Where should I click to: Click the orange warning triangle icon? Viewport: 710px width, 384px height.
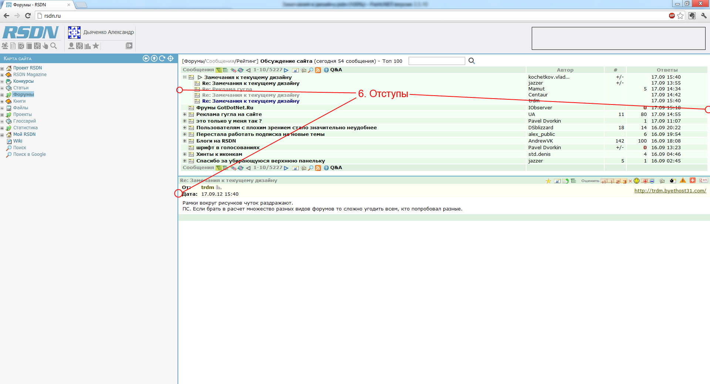[683, 181]
